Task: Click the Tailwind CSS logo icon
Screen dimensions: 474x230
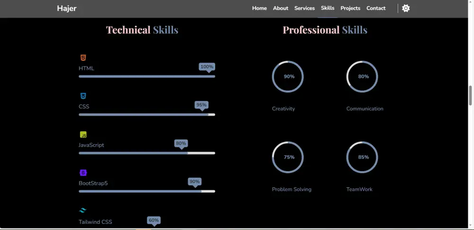Action: pos(83,211)
